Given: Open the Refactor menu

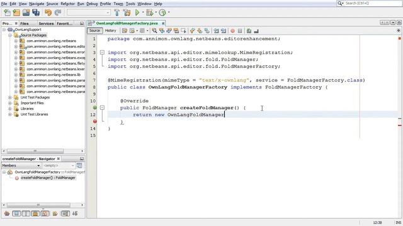Looking at the screenshot, I should click(x=67, y=4).
